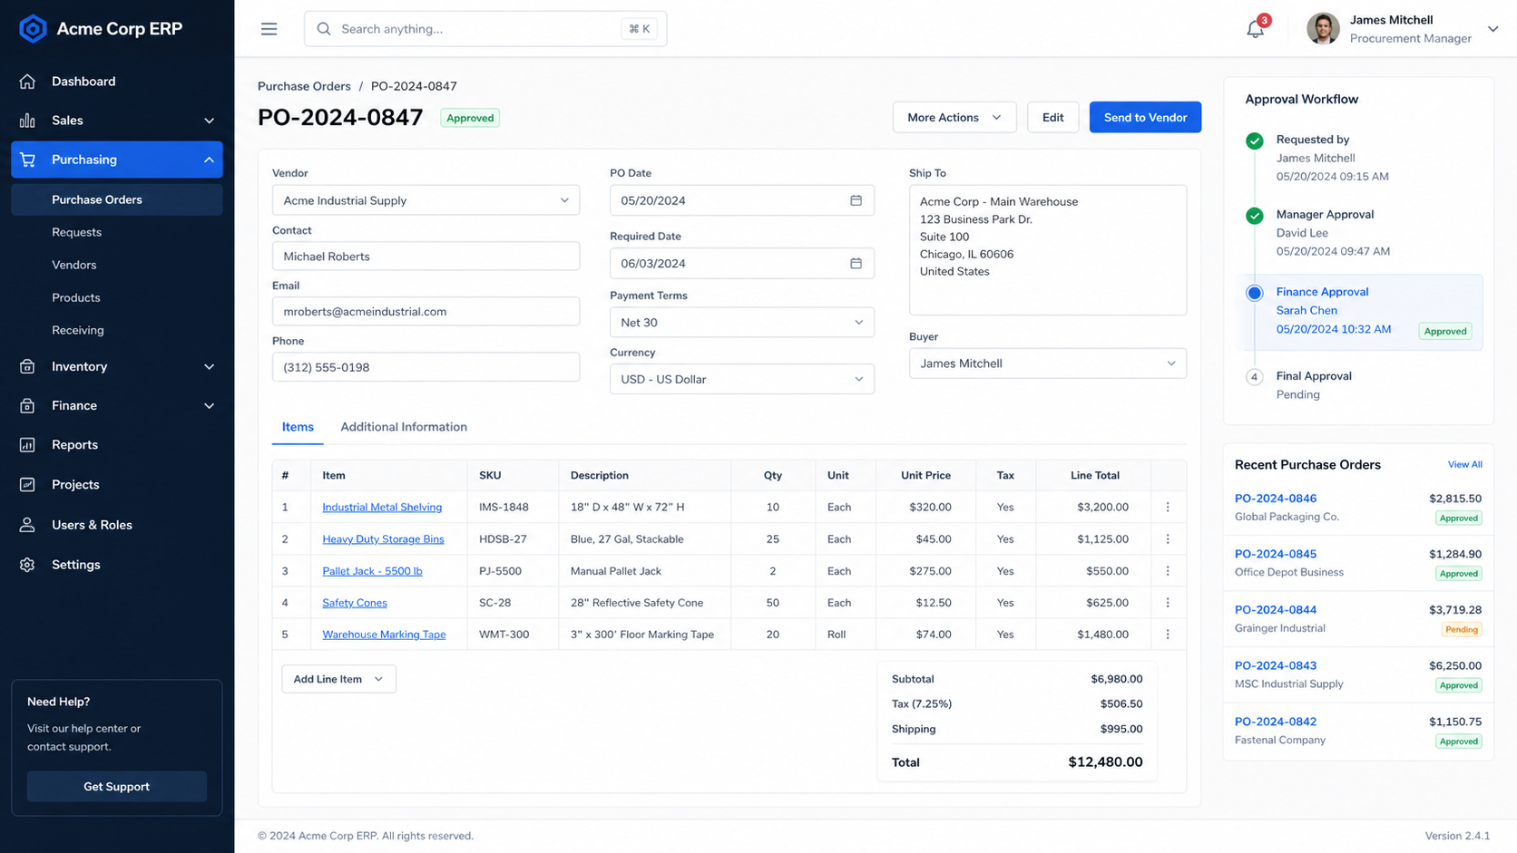Click the Get Support button
Viewport: 1517px width, 853px height.
point(117,787)
